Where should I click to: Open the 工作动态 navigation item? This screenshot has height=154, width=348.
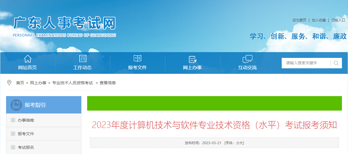83,67
